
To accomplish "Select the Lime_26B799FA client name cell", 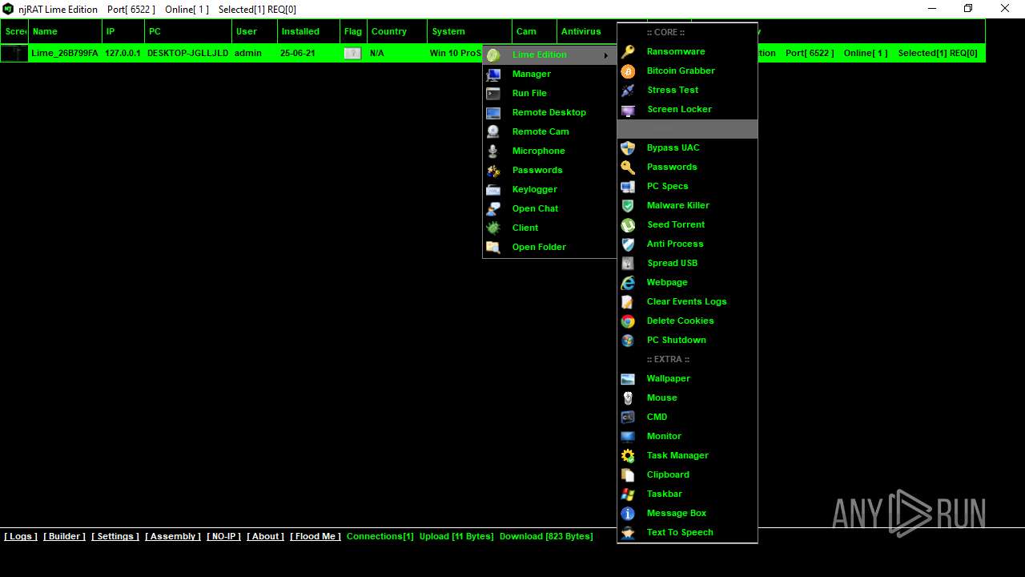I will pos(65,53).
